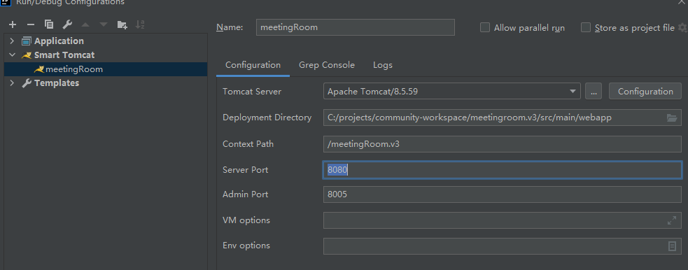
Task: Click the Smart Tomcat cat icon
Action: [27, 55]
